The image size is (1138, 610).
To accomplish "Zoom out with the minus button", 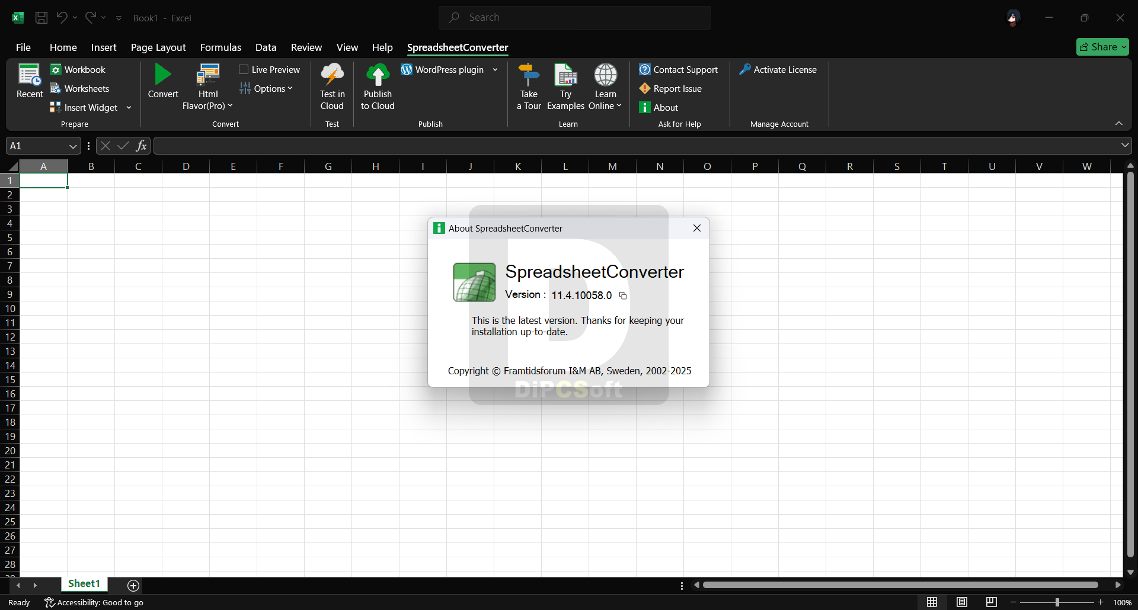I will [x=1013, y=602].
